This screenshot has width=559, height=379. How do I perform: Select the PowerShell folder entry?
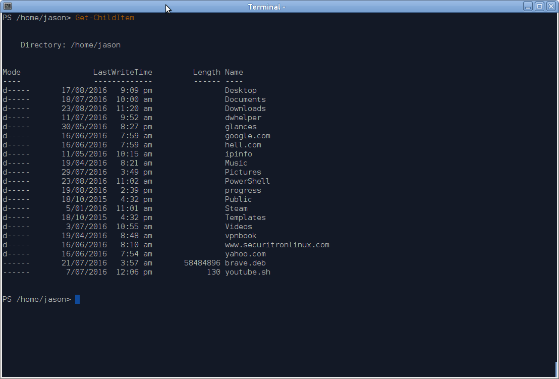(x=247, y=181)
